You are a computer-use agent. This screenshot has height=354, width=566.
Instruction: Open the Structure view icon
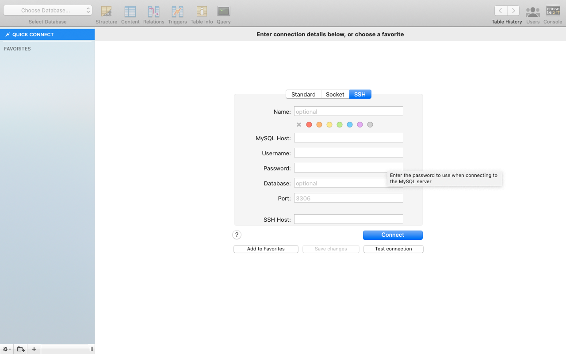(106, 15)
